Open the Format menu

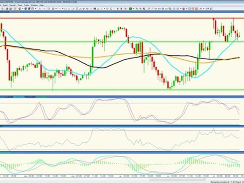[12, 5]
